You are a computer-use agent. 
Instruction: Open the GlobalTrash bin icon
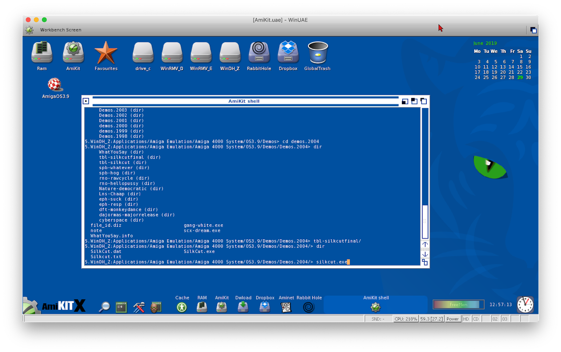[317, 53]
